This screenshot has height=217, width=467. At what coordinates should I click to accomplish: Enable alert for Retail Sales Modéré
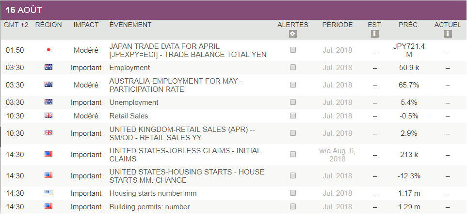point(292,116)
